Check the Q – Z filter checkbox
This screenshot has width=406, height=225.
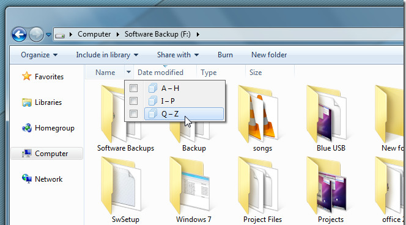click(x=134, y=113)
